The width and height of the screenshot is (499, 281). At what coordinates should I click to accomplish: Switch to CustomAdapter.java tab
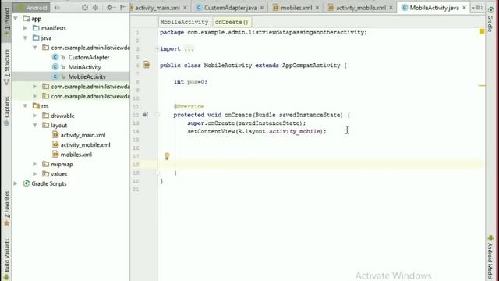click(230, 8)
